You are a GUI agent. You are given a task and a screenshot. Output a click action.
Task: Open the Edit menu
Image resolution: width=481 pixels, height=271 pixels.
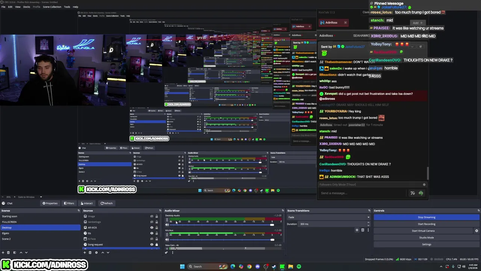pos(10,7)
